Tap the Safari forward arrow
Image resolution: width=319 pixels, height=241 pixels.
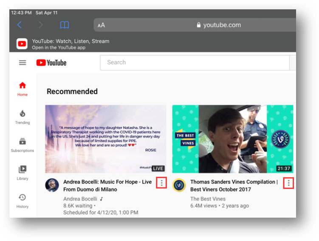point(40,25)
